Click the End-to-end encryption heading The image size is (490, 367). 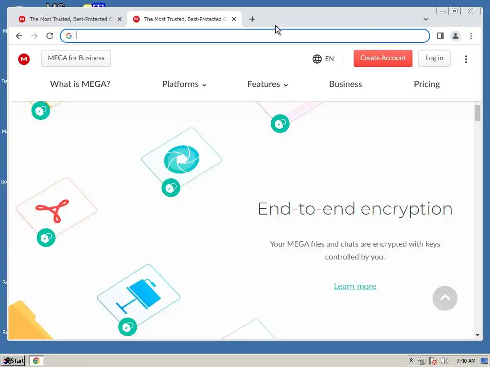pyautogui.click(x=355, y=208)
